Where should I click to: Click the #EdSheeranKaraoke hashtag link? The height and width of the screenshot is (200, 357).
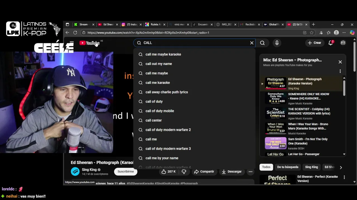point(140,183)
